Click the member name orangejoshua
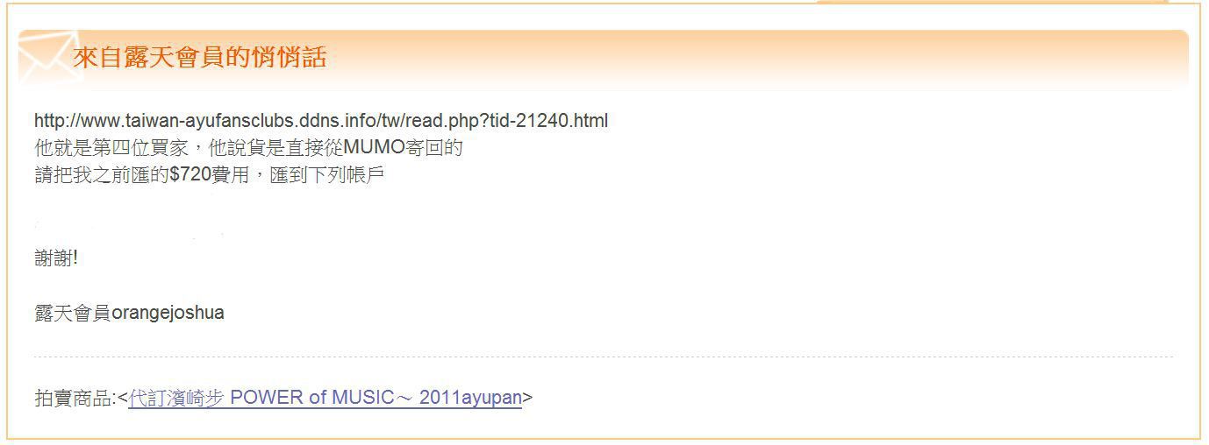 168,313
